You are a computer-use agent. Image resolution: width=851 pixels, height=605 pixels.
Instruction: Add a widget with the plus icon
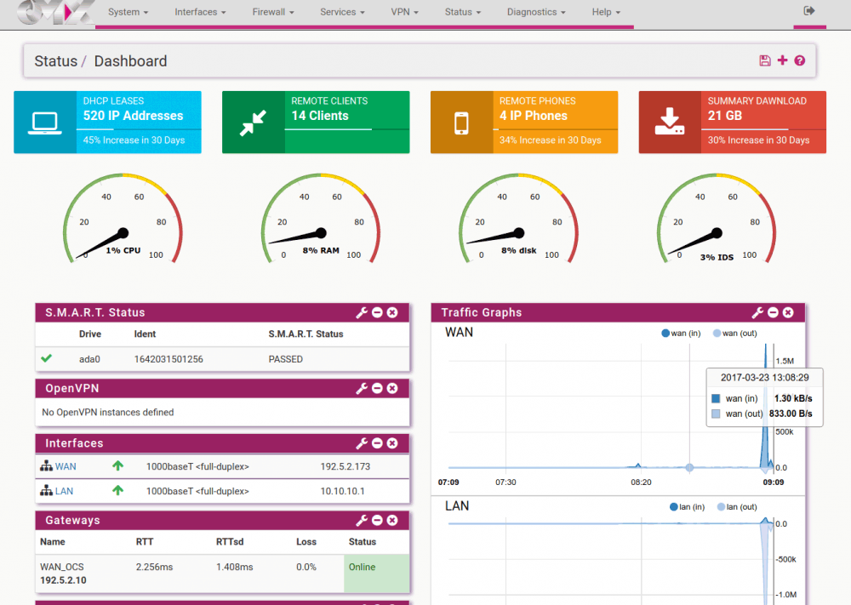tap(783, 60)
